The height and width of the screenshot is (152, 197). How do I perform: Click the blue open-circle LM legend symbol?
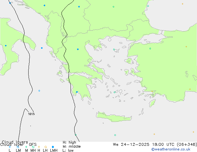tap(18, 147)
